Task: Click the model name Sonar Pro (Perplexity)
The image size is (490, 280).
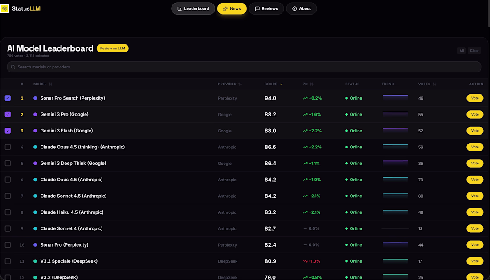Action: click(65, 245)
